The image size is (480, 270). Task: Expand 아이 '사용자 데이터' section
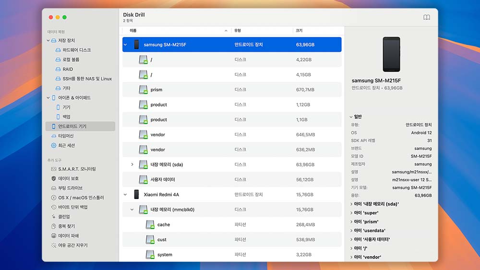click(x=351, y=239)
